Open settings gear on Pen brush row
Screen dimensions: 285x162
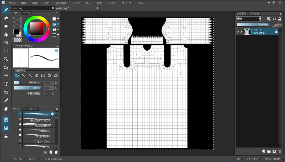(53, 114)
